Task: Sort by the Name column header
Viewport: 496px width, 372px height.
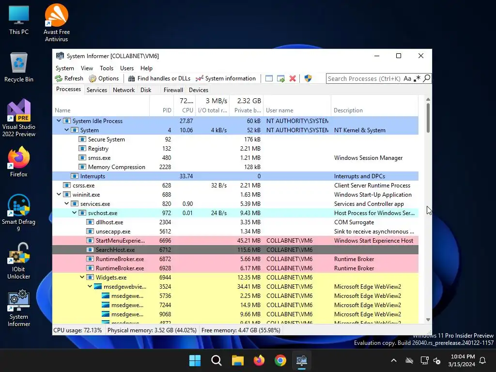Action: (101, 106)
